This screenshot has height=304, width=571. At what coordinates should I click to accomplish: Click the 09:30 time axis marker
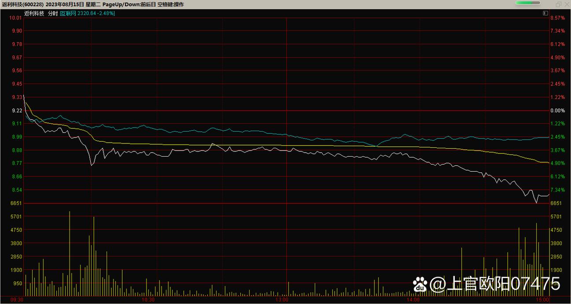17,300
